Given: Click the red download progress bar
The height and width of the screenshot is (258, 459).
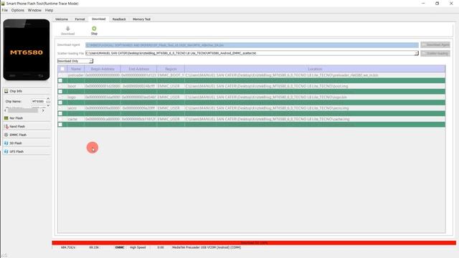Looking at the screenshot, I should point(254,243).
